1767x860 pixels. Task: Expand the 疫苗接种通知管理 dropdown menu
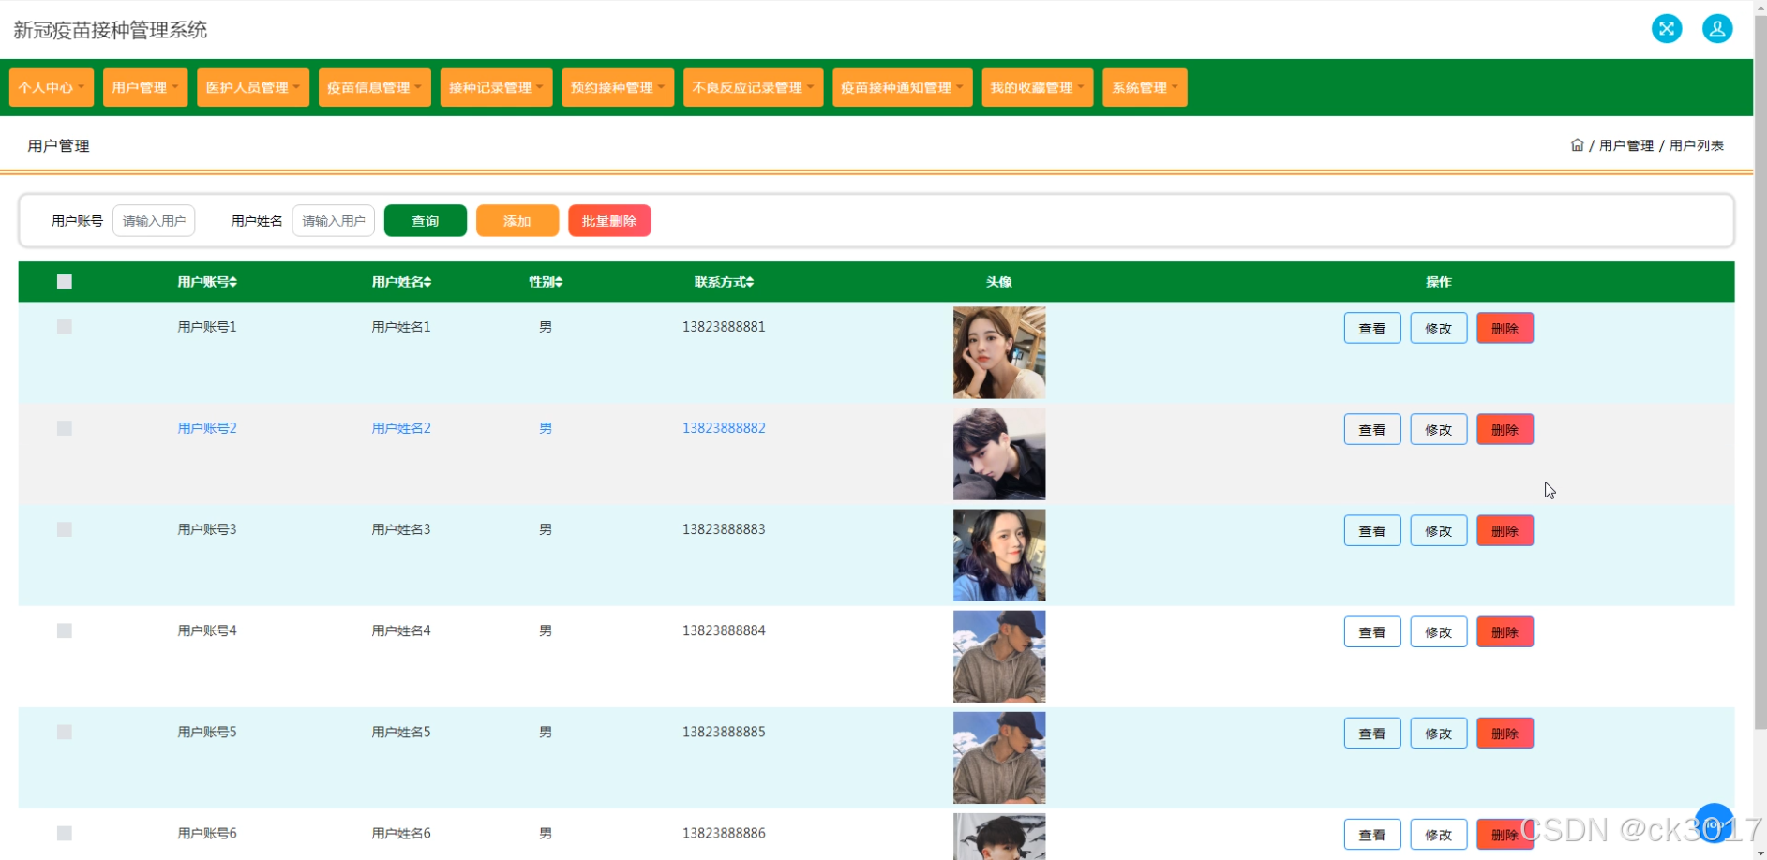903,87
